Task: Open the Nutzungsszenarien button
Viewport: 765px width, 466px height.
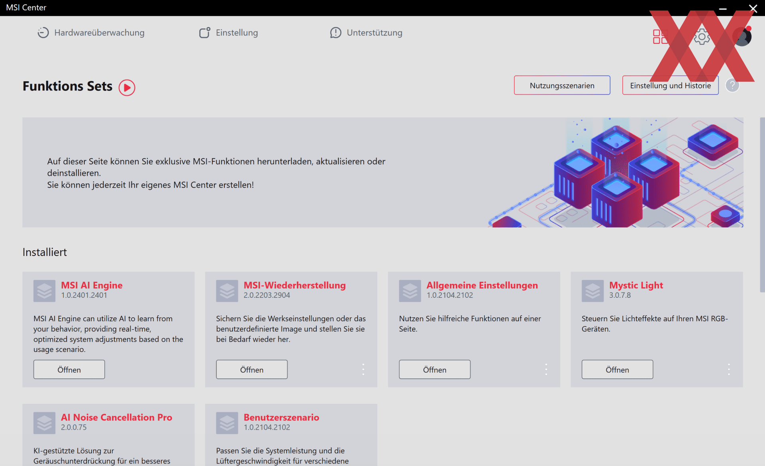Action: pyautogui.click(x=562, y=85)
